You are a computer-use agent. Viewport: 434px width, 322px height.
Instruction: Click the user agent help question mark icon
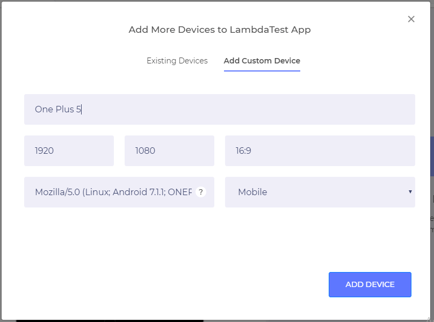click(201, 192)
